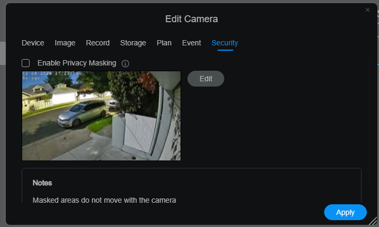The width and height of the screenshot is (379, 227).
Task: Click the masked areas note text
Action: [104, 200]
